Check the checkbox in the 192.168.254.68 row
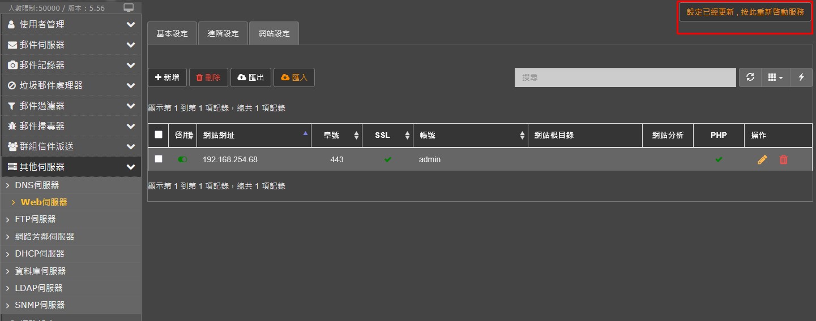Viewport: 816px width, 321px height. 159,159
